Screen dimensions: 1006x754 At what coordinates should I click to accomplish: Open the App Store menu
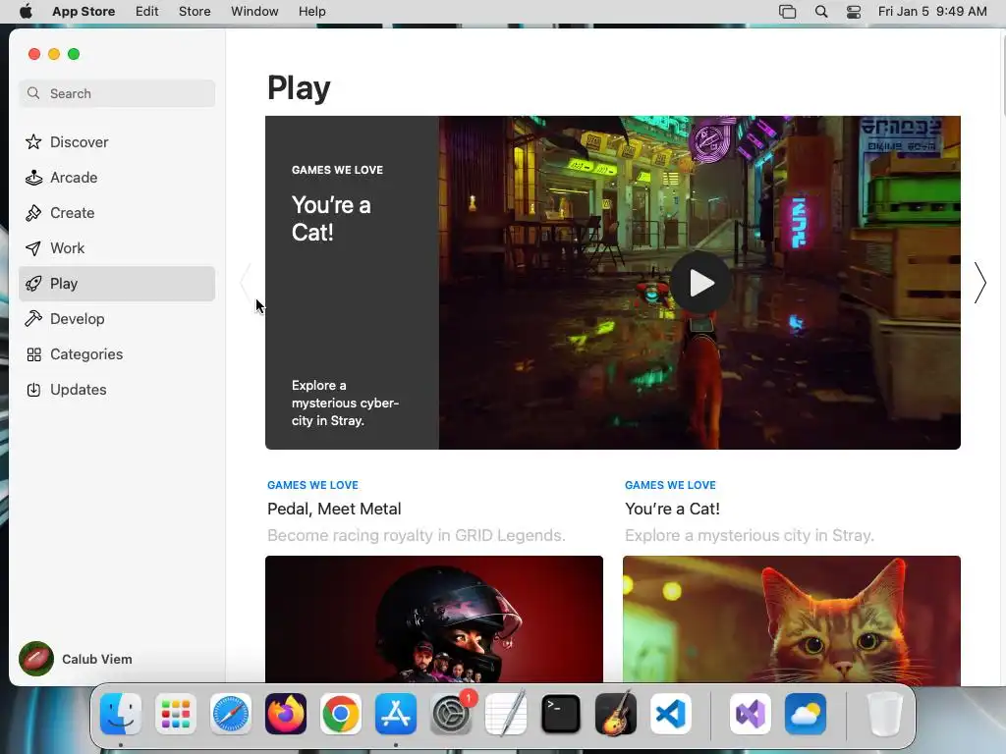84,12
